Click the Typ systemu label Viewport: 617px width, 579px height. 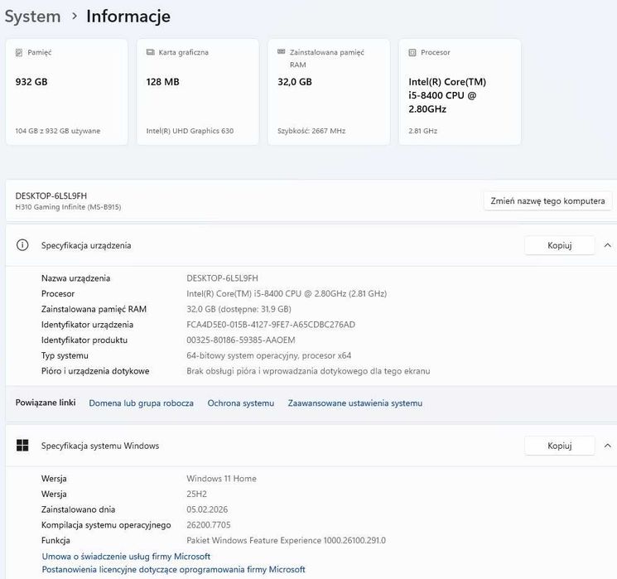[65, 356]
